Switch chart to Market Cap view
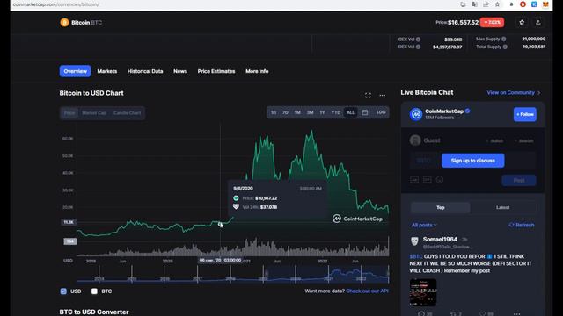 (x=94, y=113)
